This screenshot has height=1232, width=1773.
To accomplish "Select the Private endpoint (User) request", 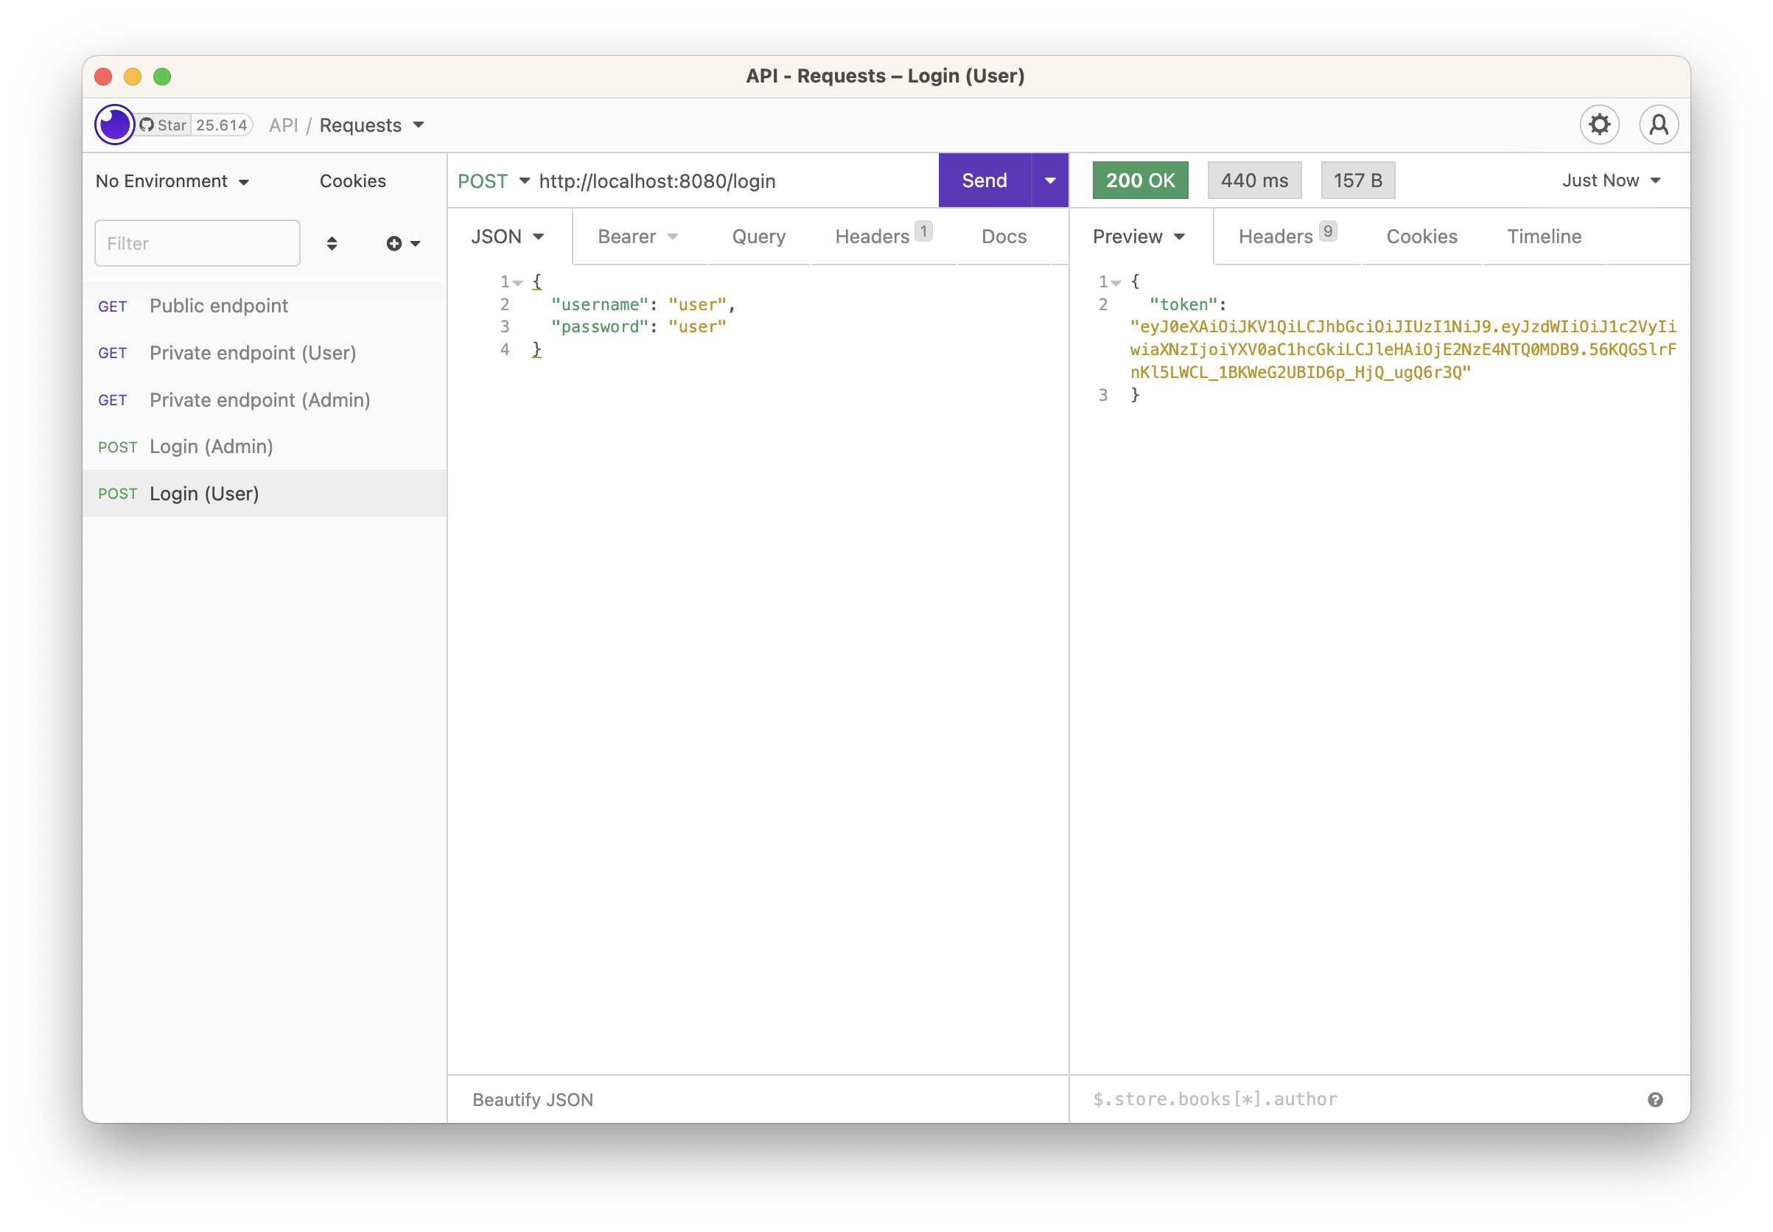I will click(265, 353).
